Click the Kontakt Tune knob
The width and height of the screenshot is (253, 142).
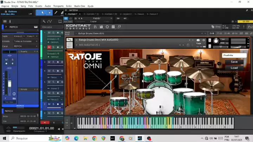click(x=216, y=41)
